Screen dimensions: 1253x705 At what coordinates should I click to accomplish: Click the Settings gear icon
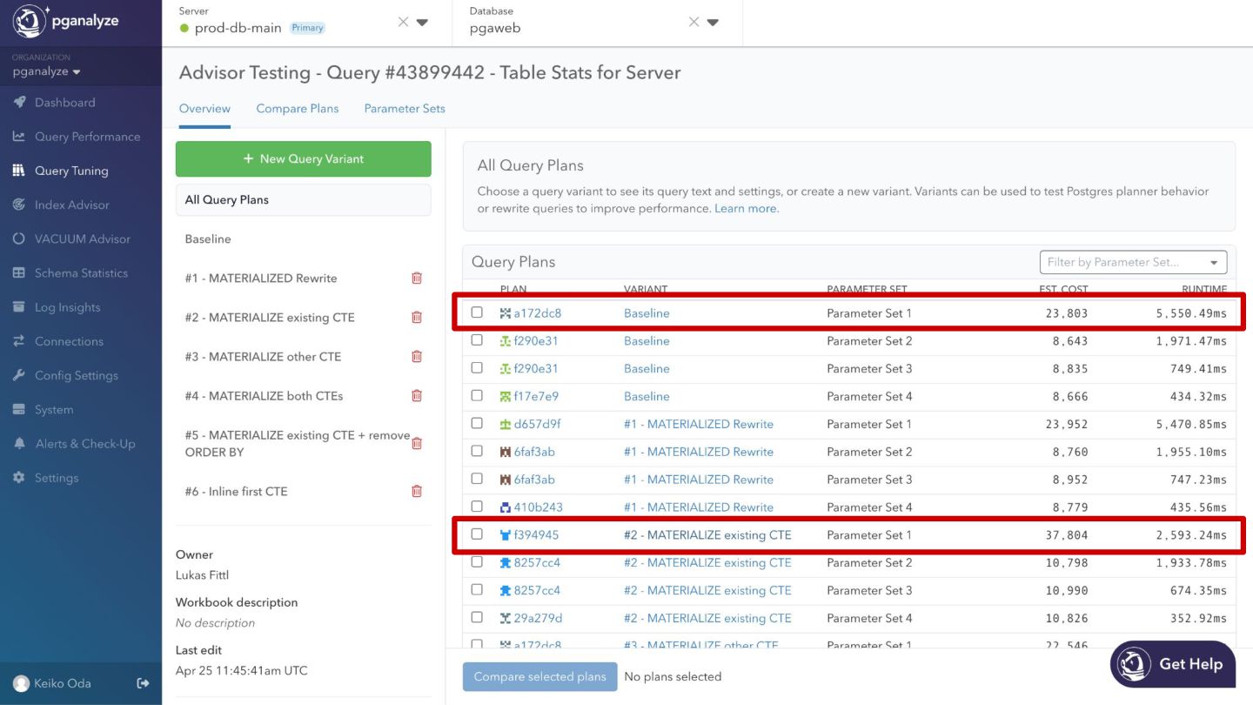click(x=19, y=478)
